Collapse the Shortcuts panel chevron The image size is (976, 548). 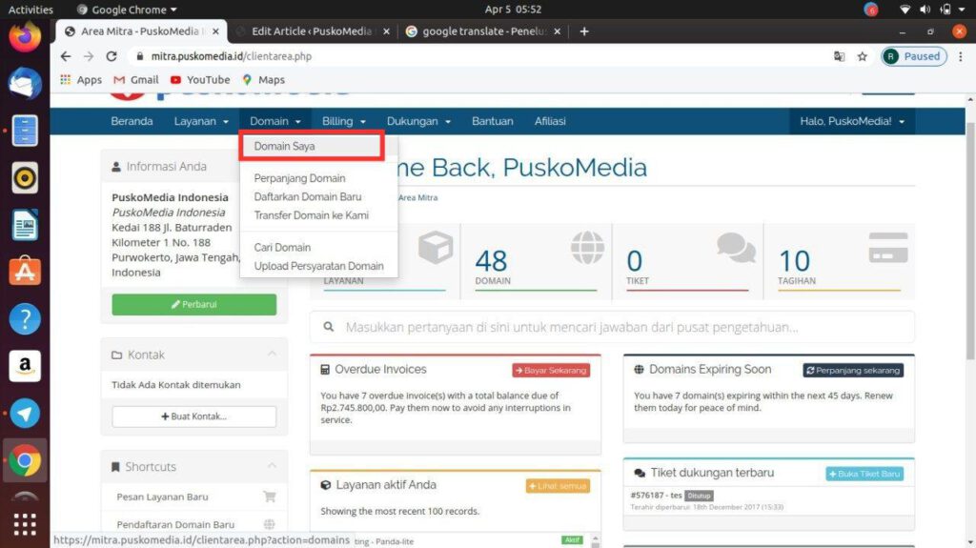pos(272,466)
